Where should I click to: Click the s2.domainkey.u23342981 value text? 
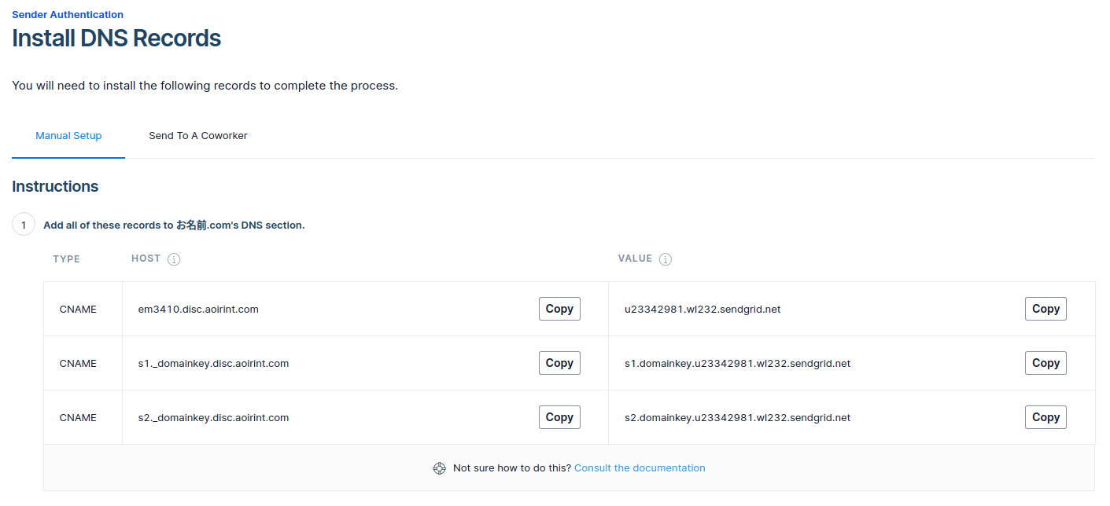click(737, 418)
